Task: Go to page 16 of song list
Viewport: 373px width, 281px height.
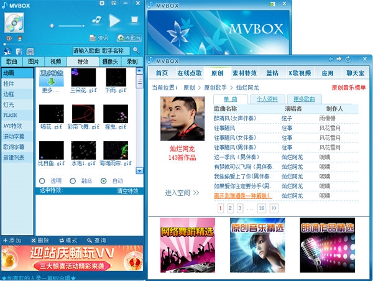Action: coord(262,208)
